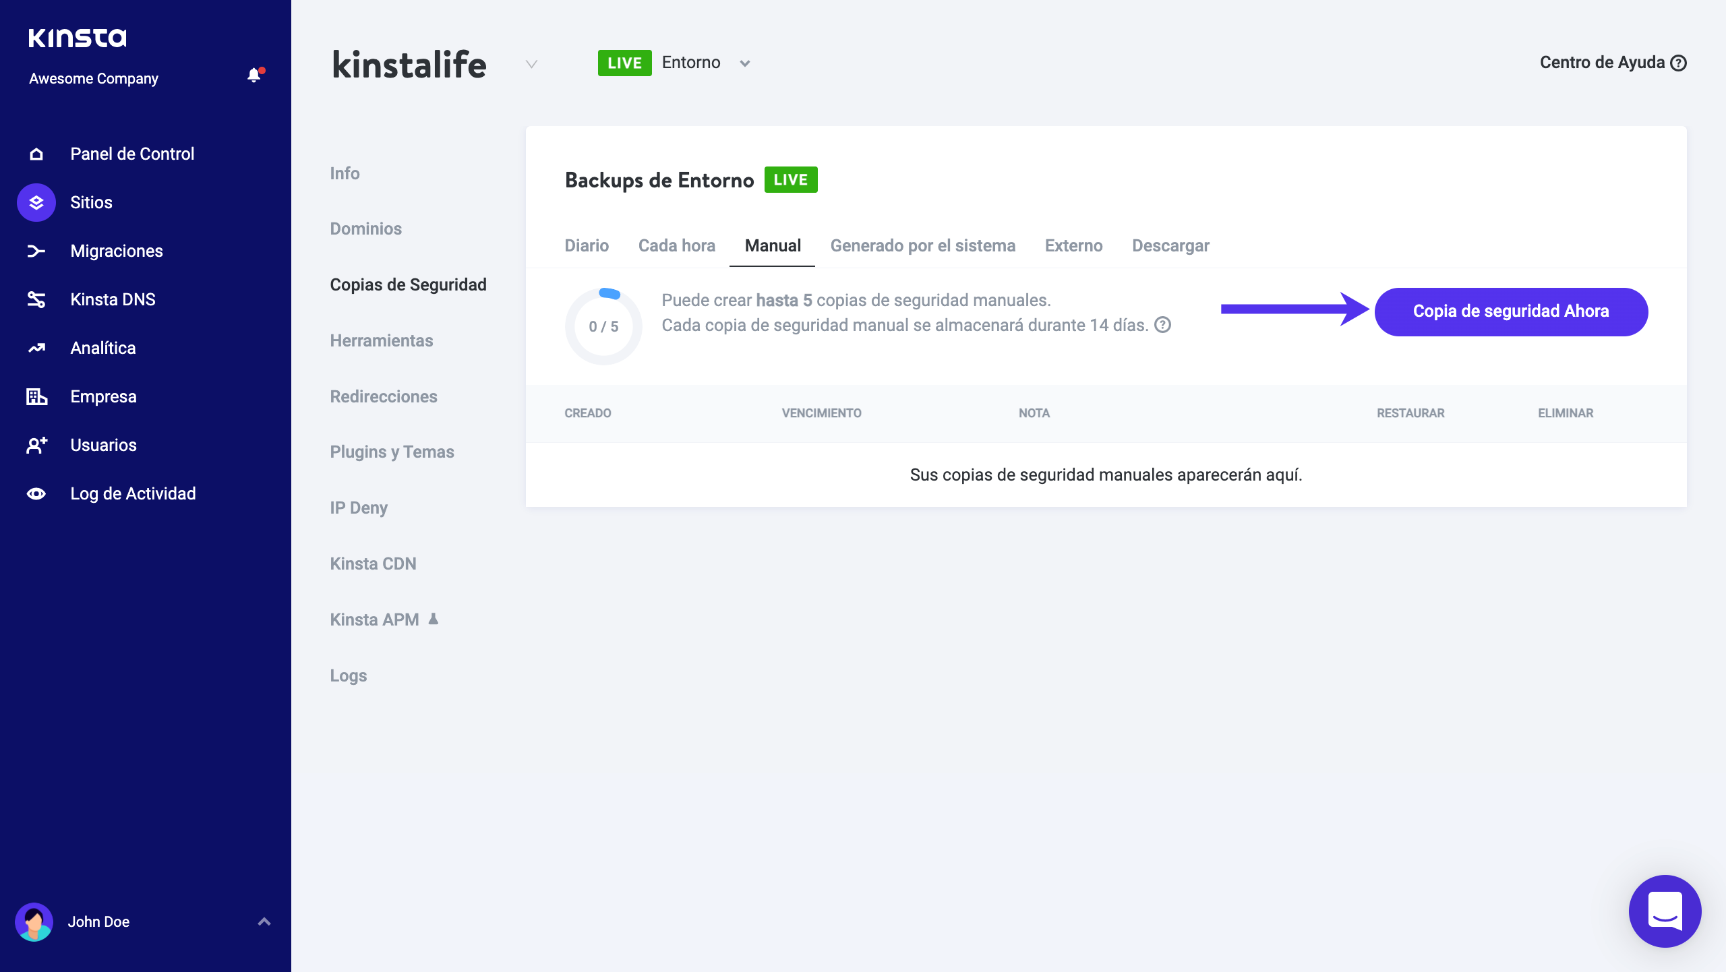The height and width of the screenshot is (972, 1726).
Task: Click the Panel de Control home icon
Action: (36, 154)
